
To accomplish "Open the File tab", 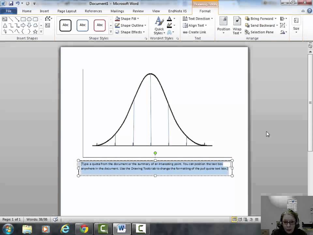I will [x=8, y=11].
